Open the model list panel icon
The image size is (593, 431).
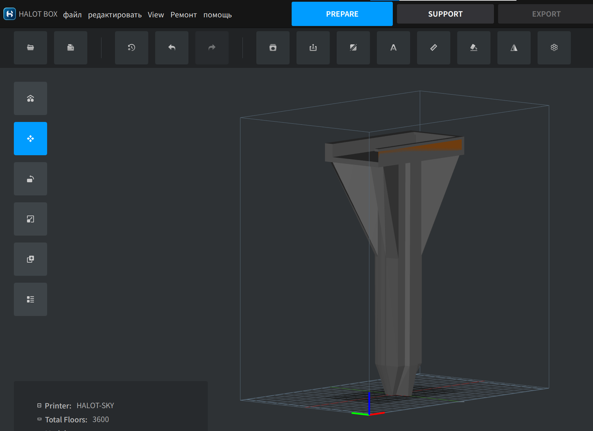coord(30,299)
